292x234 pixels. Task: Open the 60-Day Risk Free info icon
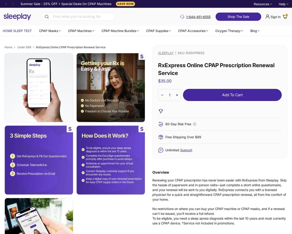(195, 124)
